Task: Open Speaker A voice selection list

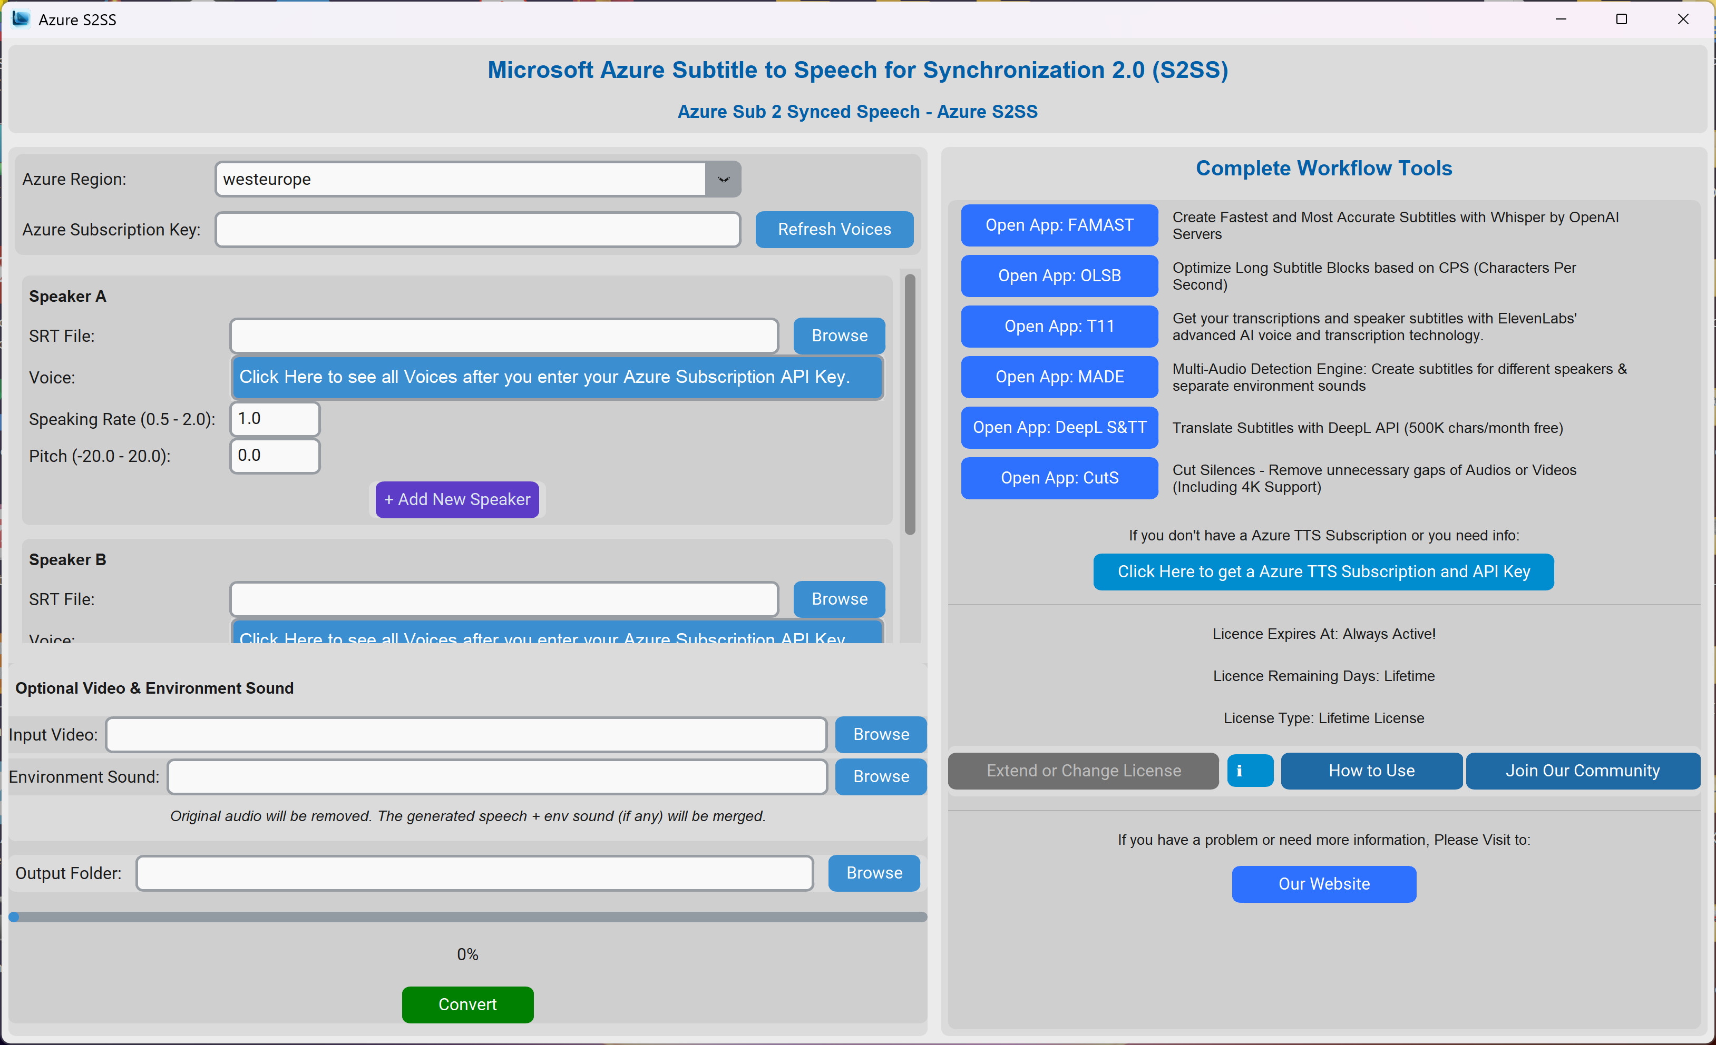Action: [557, 377]
